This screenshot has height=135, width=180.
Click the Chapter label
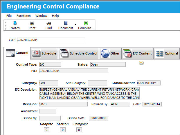pyautogui.click(x=46, y=124)
